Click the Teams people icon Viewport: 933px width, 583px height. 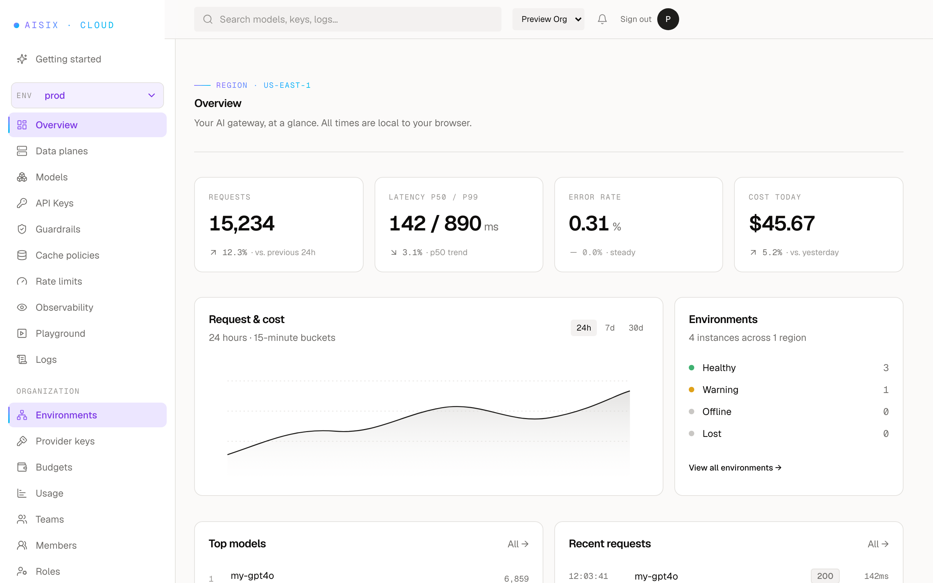click(22, 519)
